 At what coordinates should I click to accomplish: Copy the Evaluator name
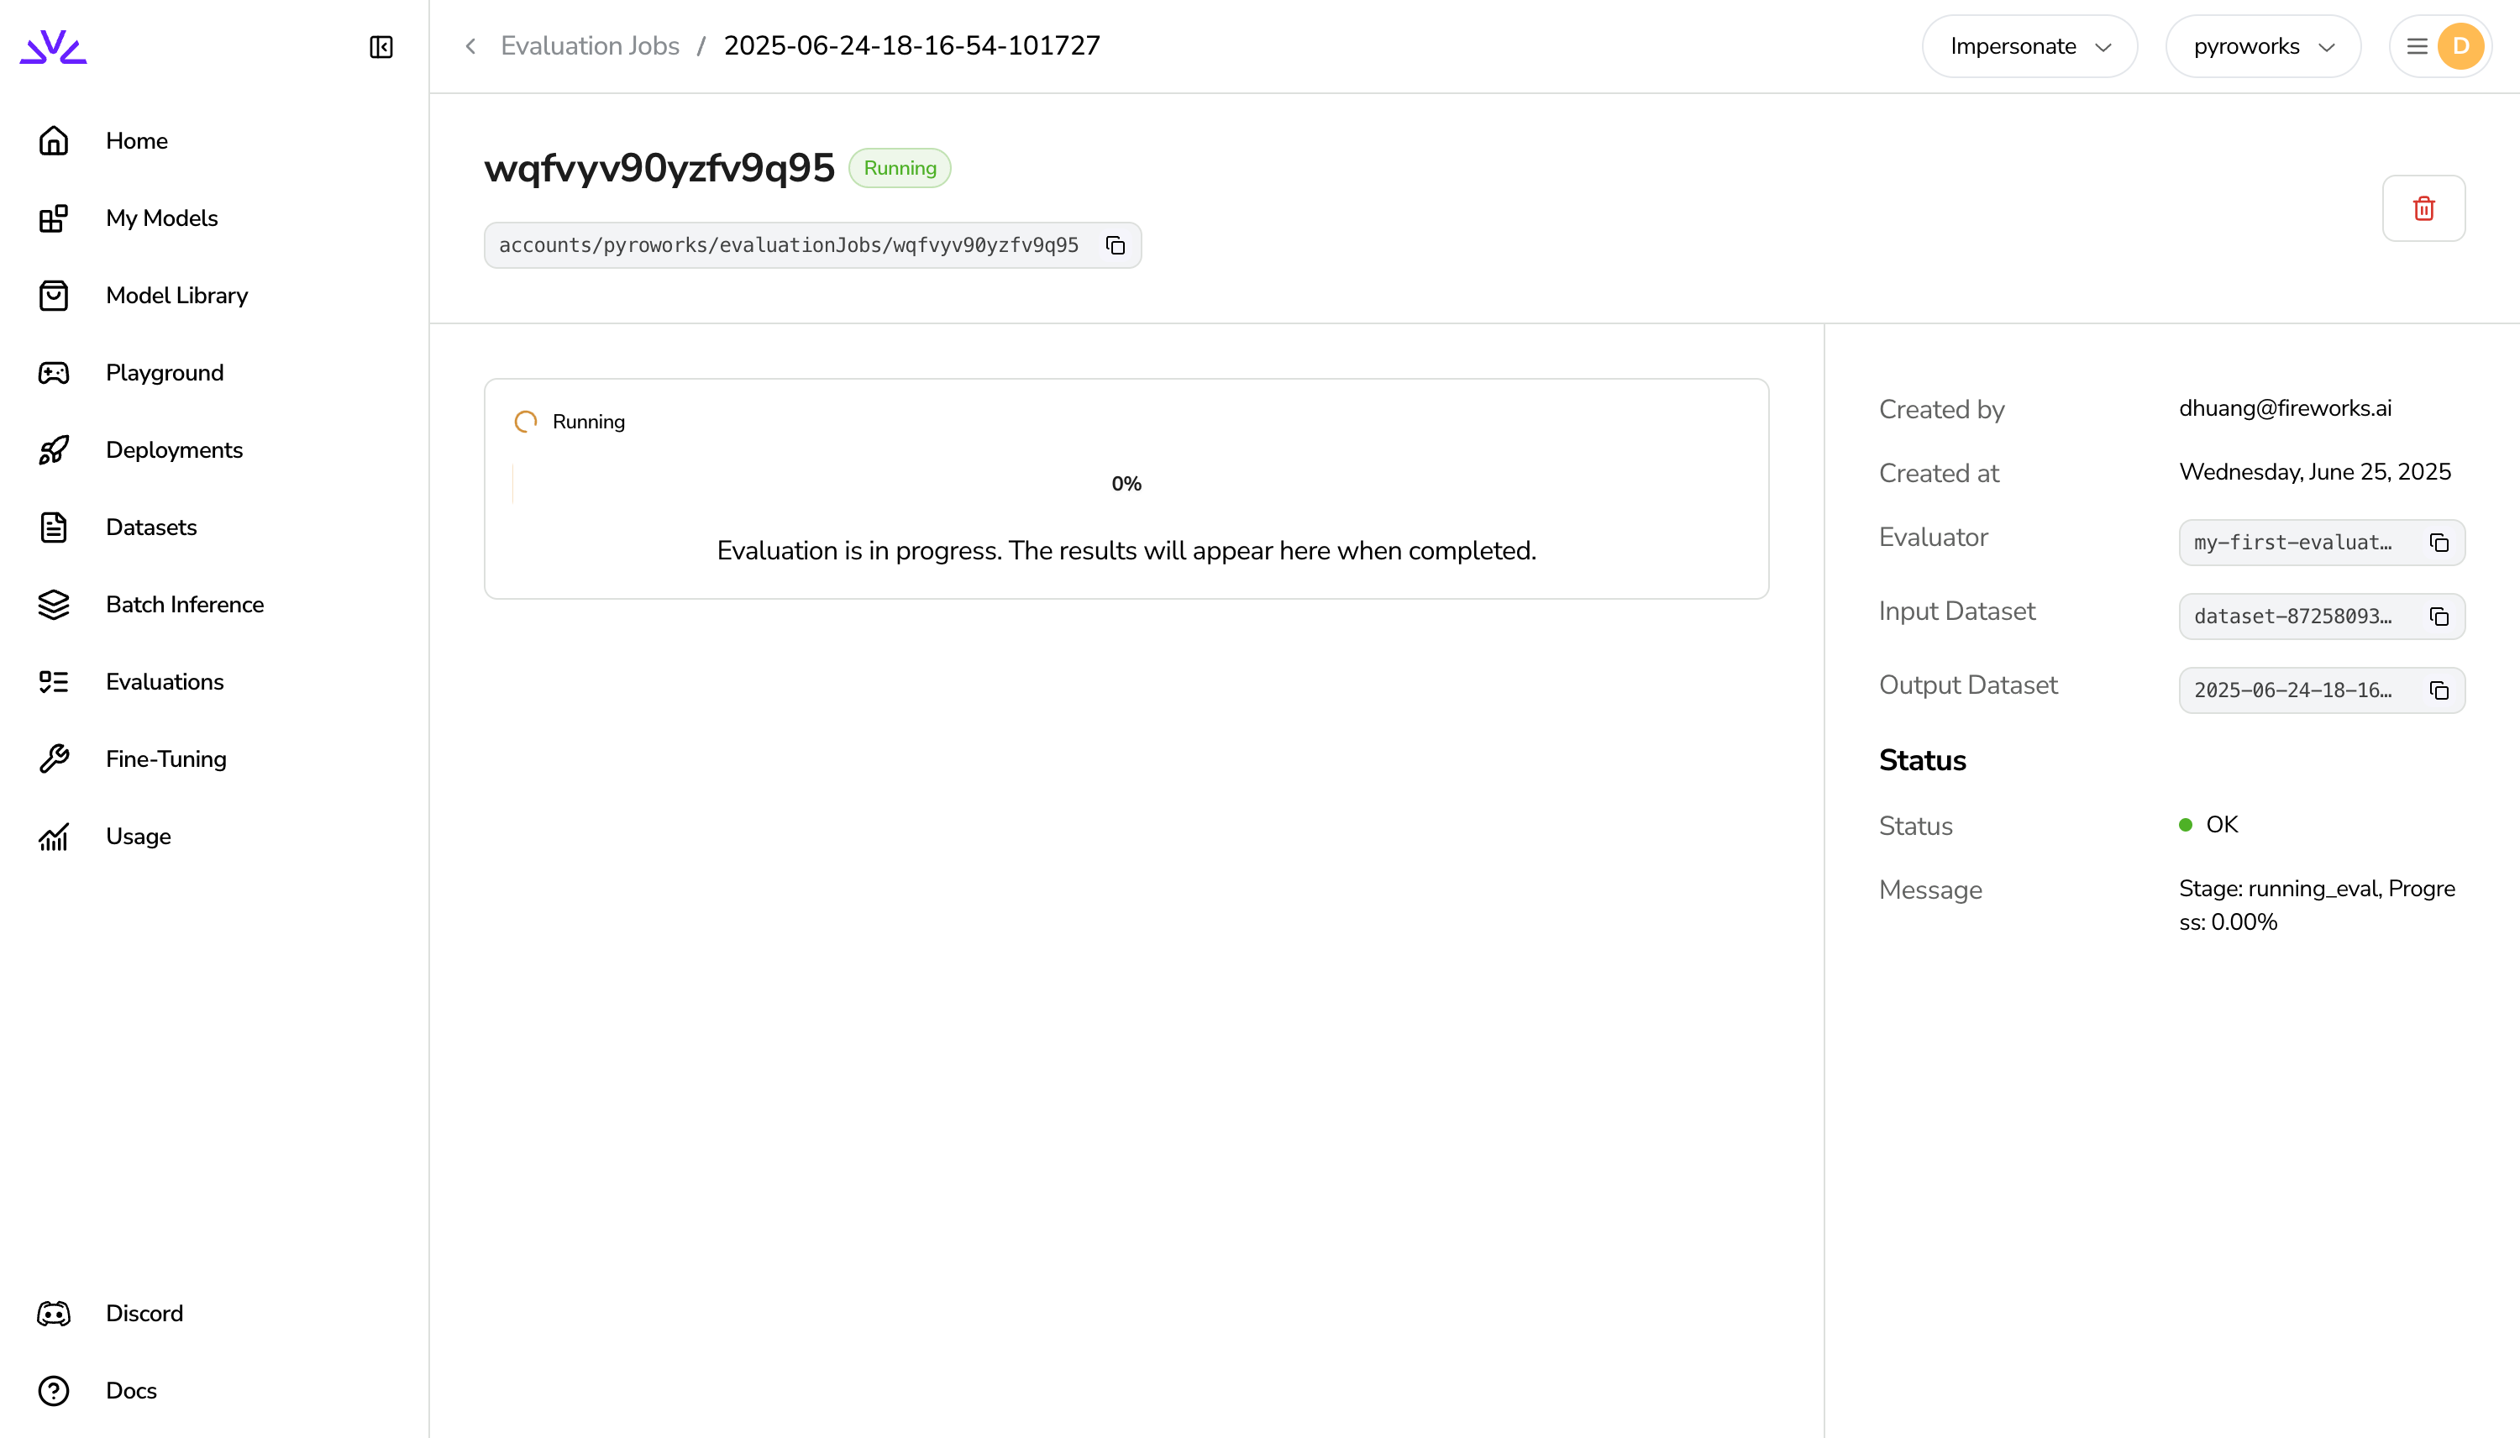tap(2439, 543)
